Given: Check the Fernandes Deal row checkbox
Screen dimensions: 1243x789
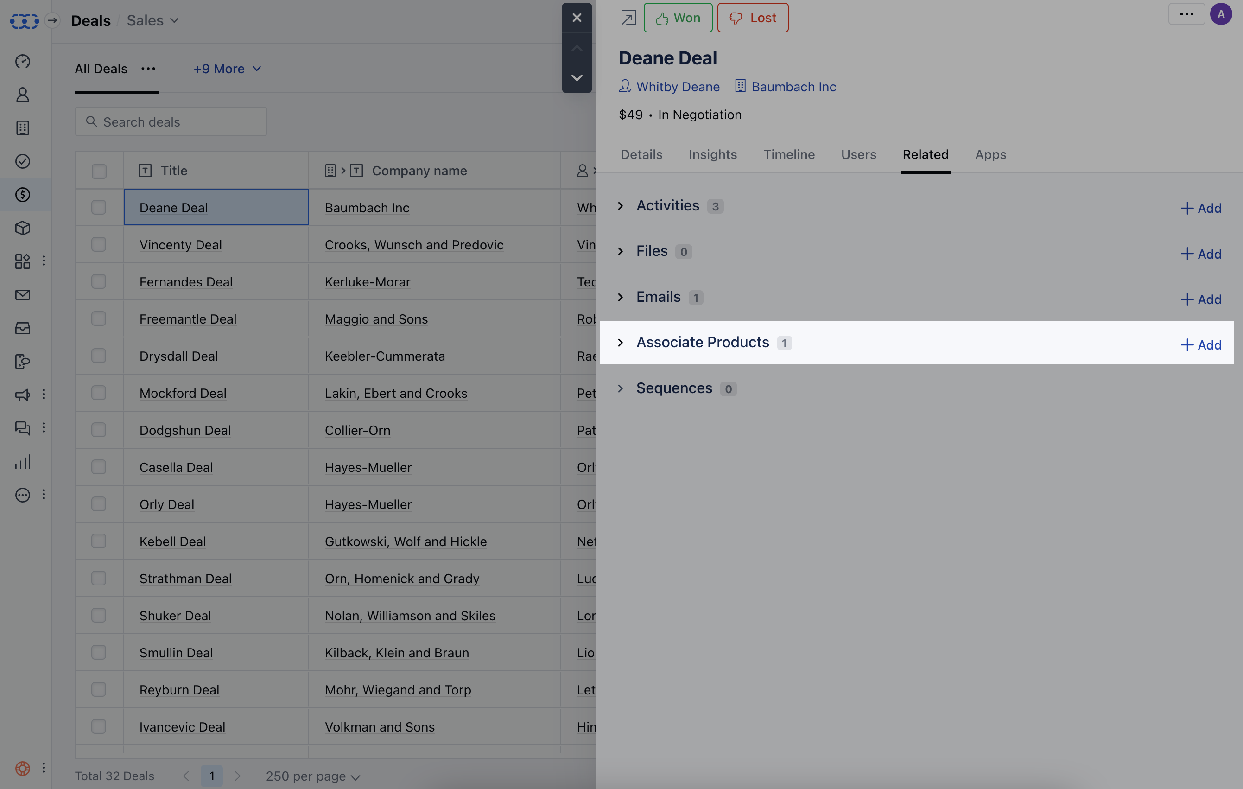Looking at the screenshot, I should [x=99, y=282].
